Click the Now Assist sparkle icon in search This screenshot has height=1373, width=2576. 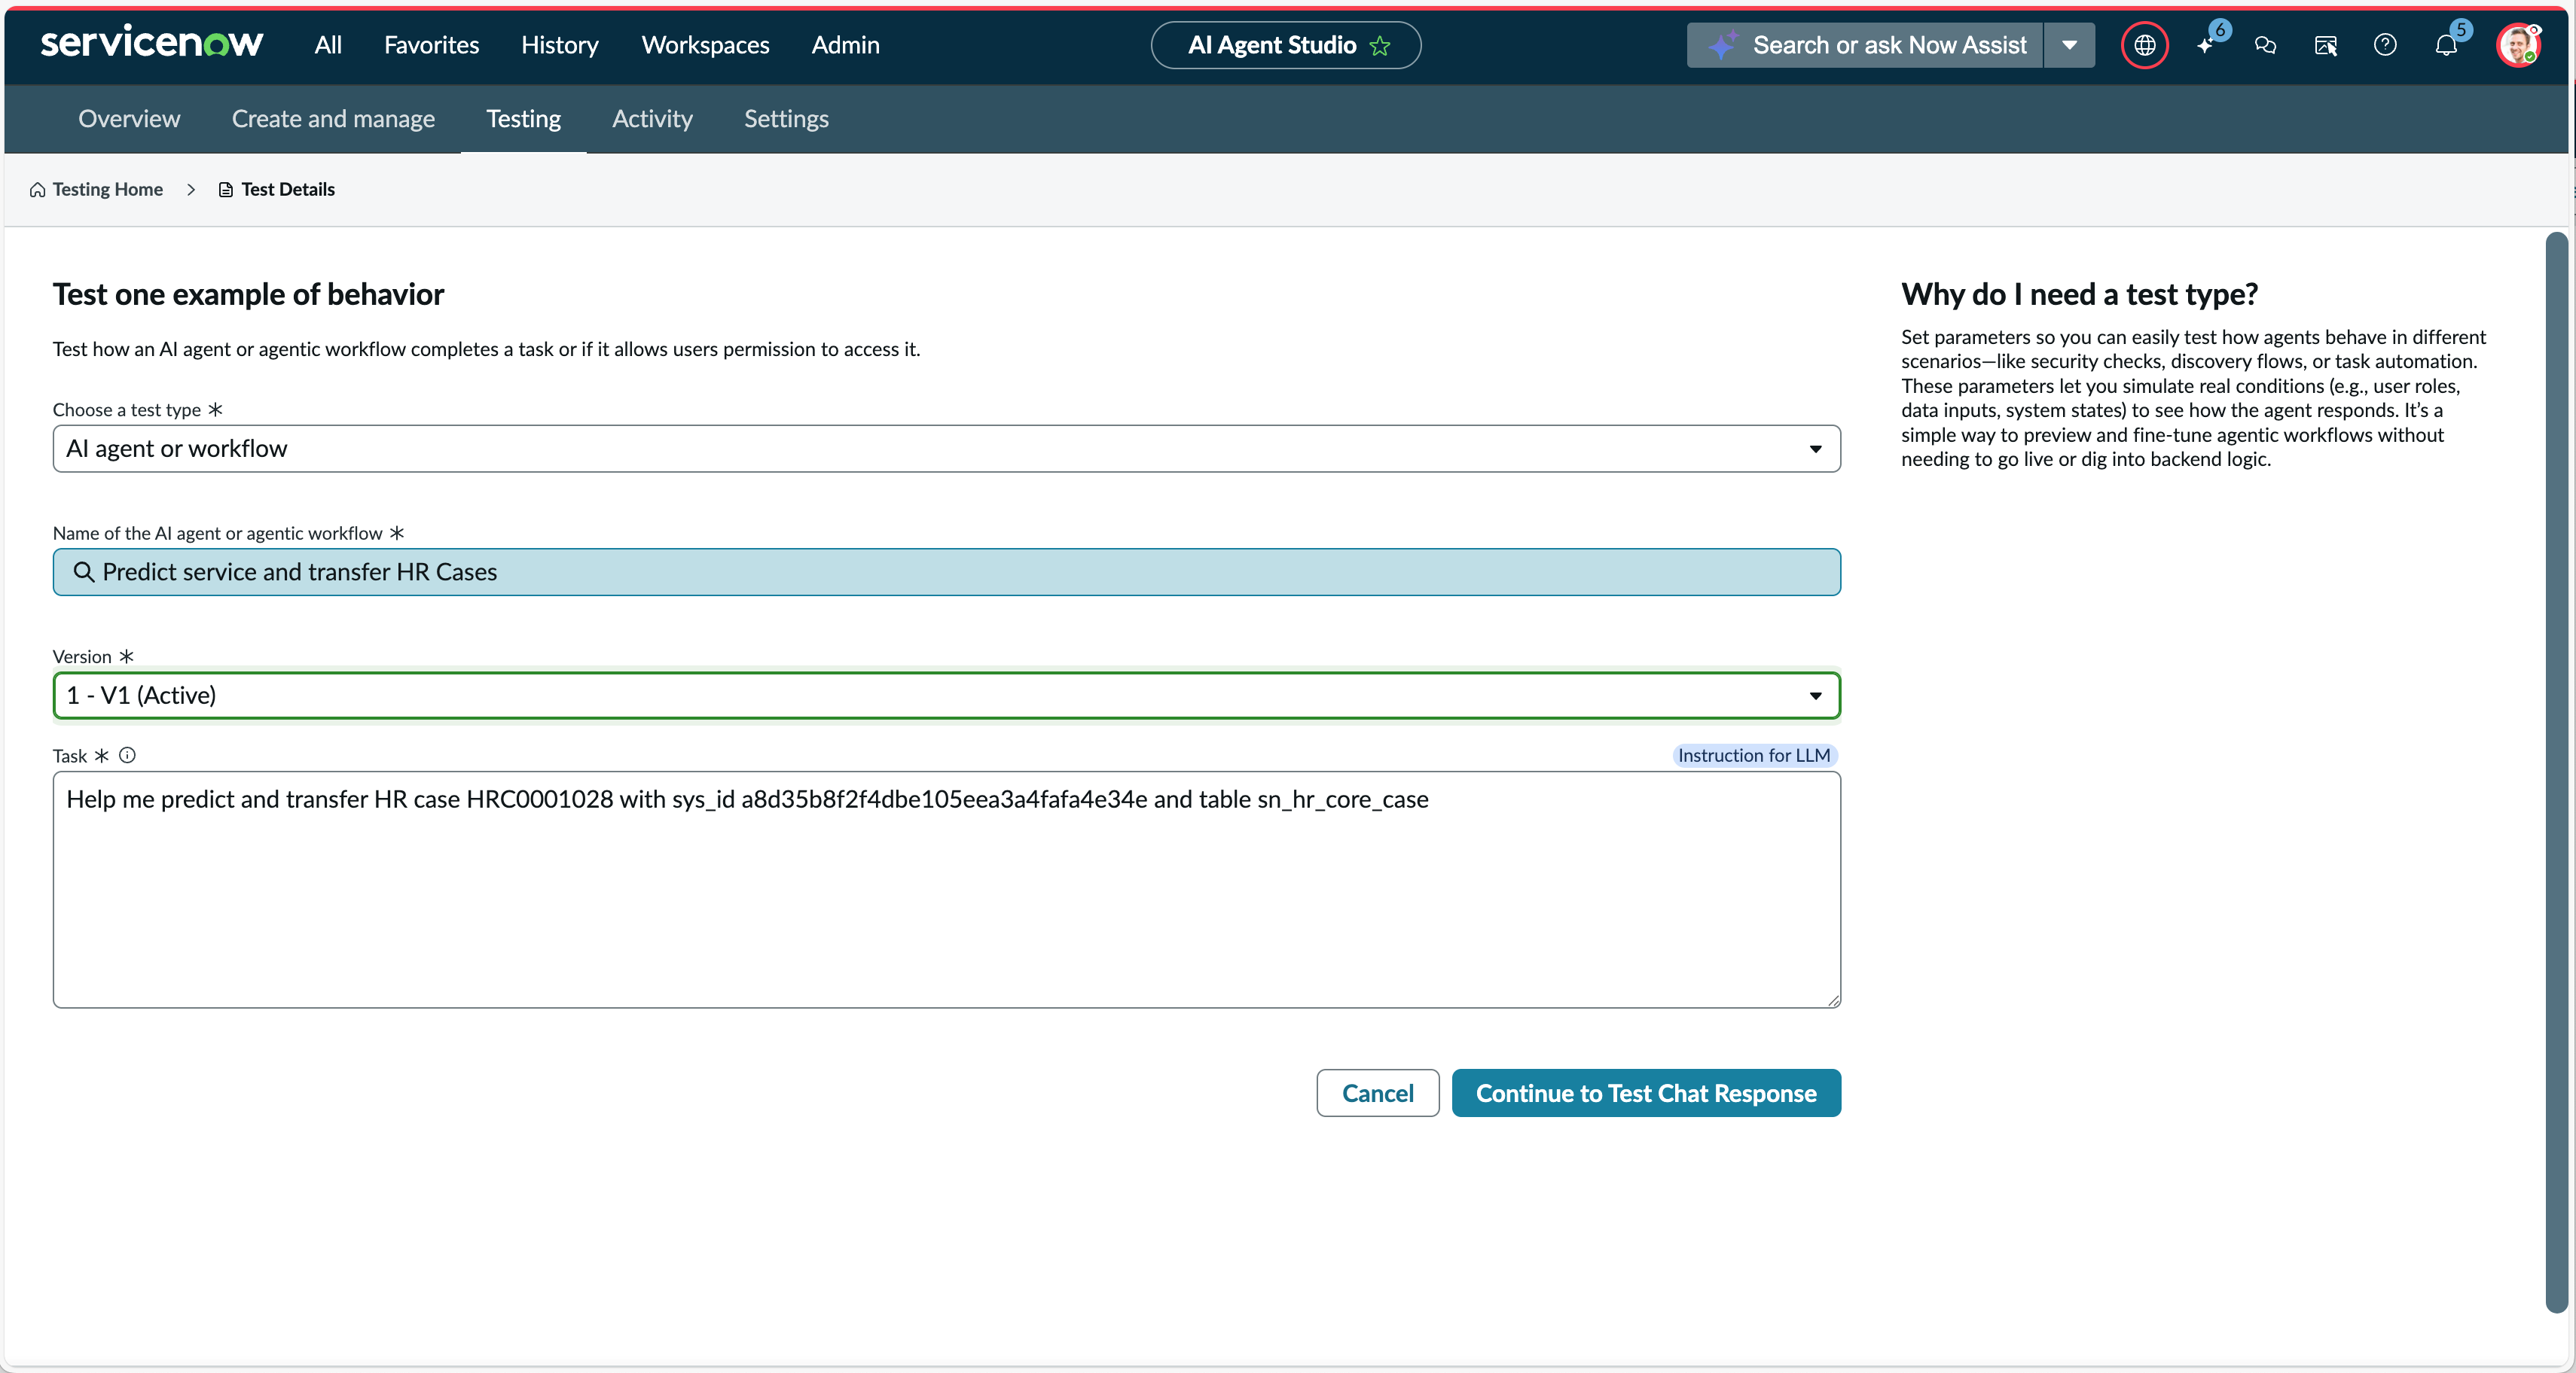pos(1722,46)
